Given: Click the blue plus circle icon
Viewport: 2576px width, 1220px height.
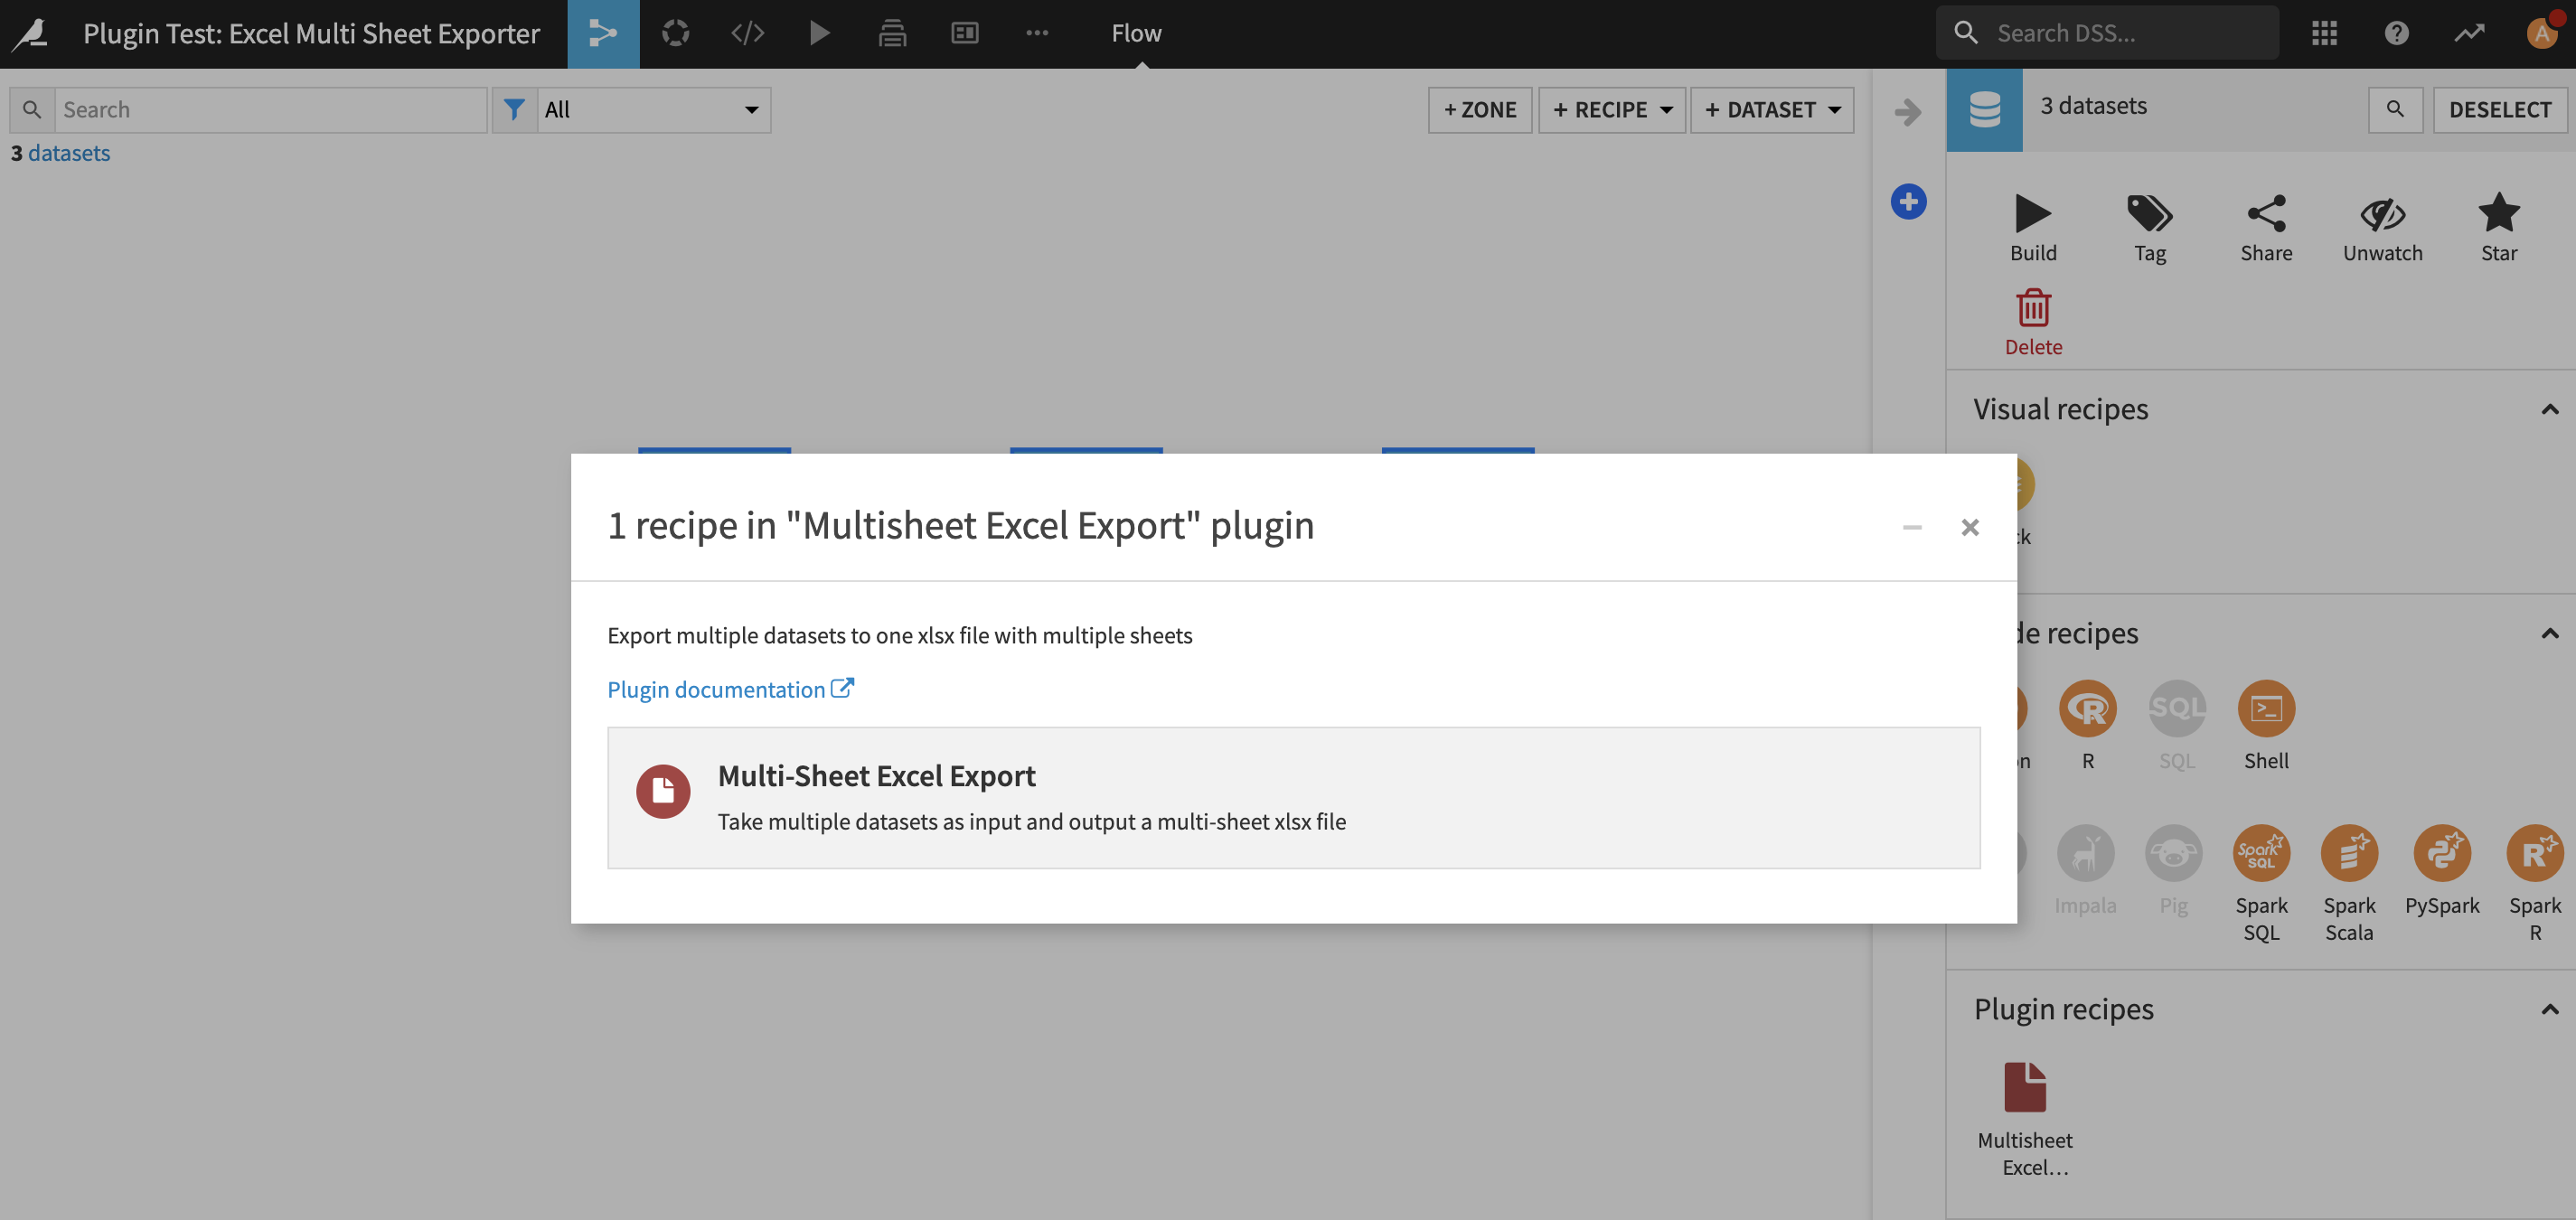Looking at the screenshot, I should 1908,201.
